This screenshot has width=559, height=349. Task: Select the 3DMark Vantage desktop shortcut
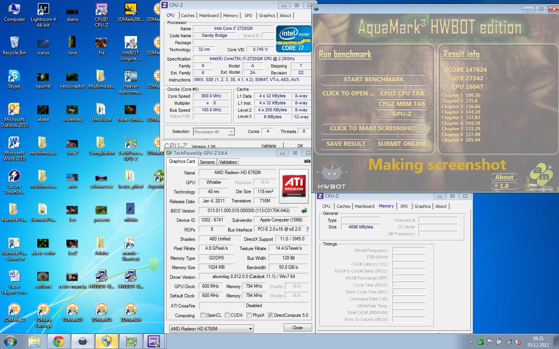(43, 315)
